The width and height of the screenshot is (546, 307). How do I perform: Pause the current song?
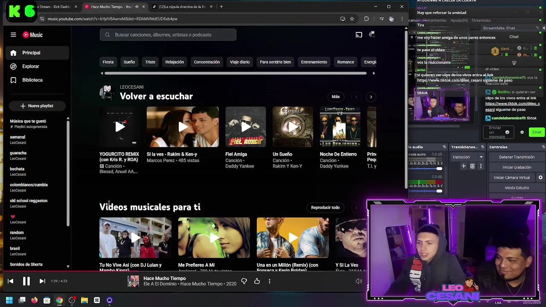click(x=26, y=281)
